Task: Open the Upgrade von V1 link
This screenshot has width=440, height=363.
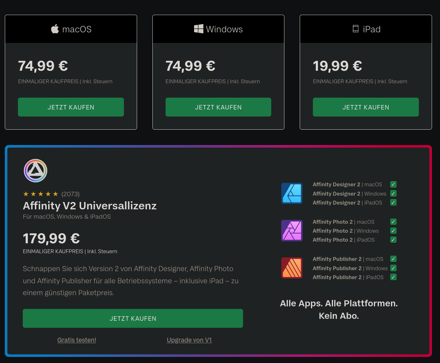Action: 189,340
